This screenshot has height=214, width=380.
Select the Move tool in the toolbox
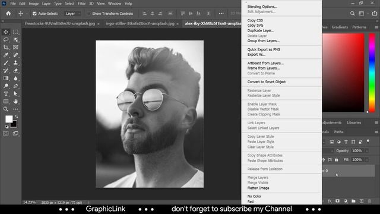point(6,32)
